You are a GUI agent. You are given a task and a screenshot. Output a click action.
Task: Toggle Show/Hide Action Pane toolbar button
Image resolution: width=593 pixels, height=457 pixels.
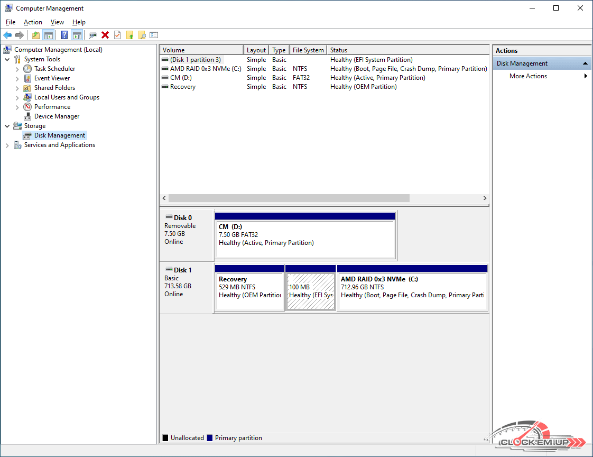[x=77, y=35]
